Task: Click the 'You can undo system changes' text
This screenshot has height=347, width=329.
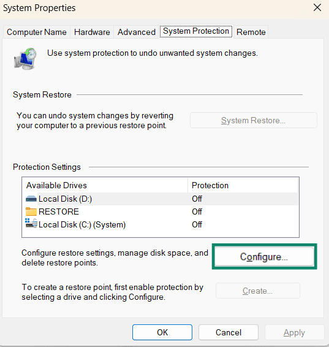Action: pyautogui.click(x=95, y=120)
